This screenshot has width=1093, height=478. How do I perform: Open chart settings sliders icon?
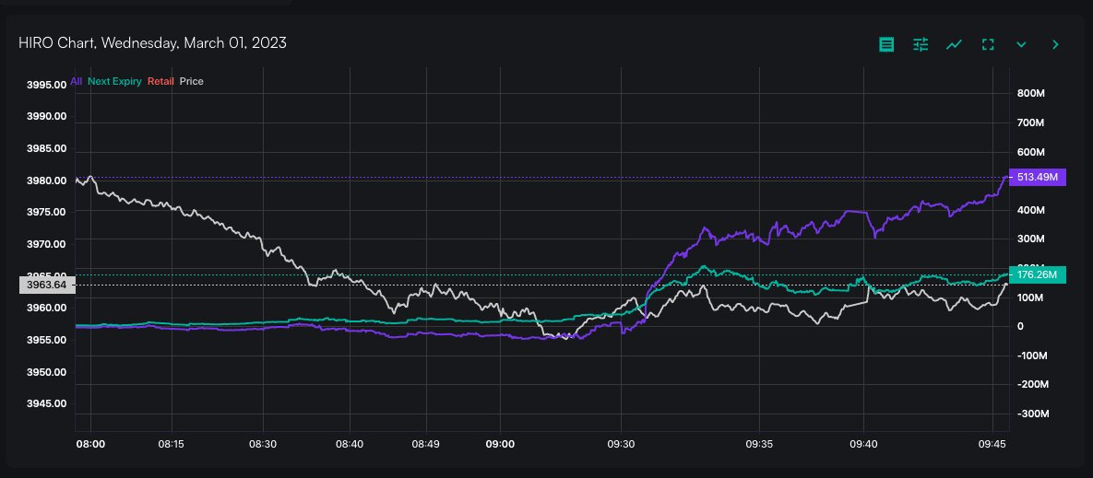pos(921,44)
